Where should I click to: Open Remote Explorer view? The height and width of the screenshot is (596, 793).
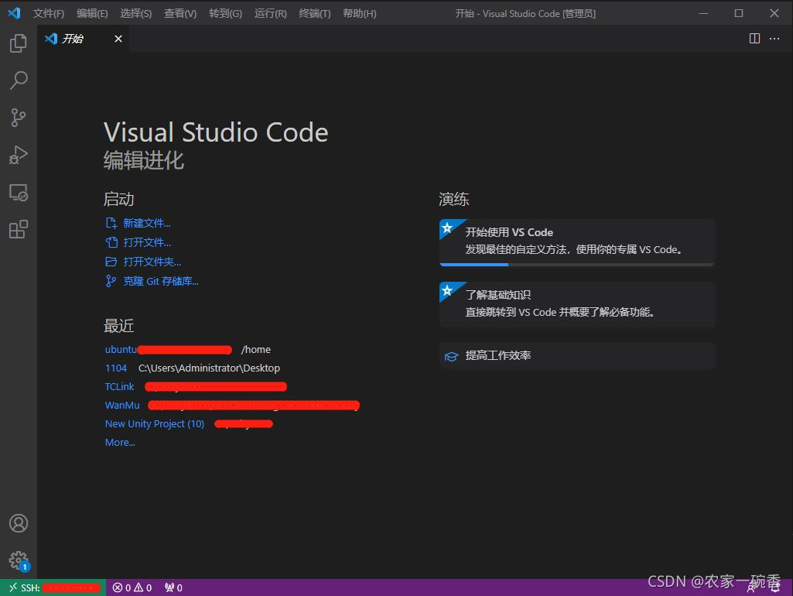click(x=19, y=192)
